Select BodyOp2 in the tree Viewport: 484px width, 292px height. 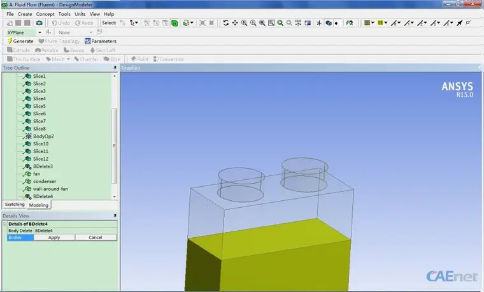pyautogui.click(x=43, y=136)
